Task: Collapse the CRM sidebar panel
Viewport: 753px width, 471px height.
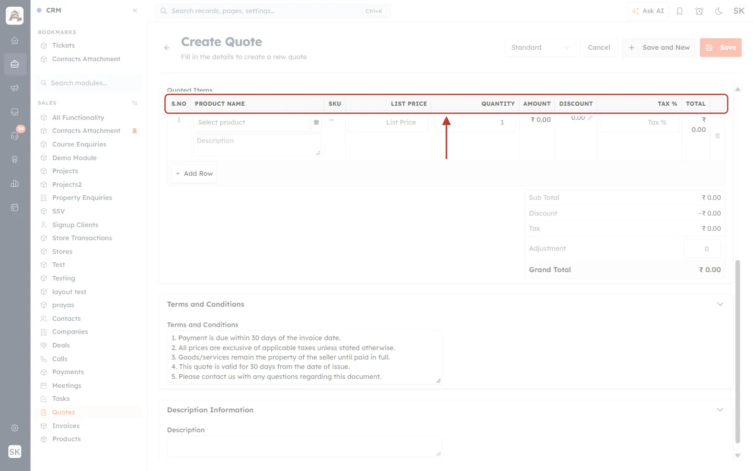Action: [x=135, y=10]
